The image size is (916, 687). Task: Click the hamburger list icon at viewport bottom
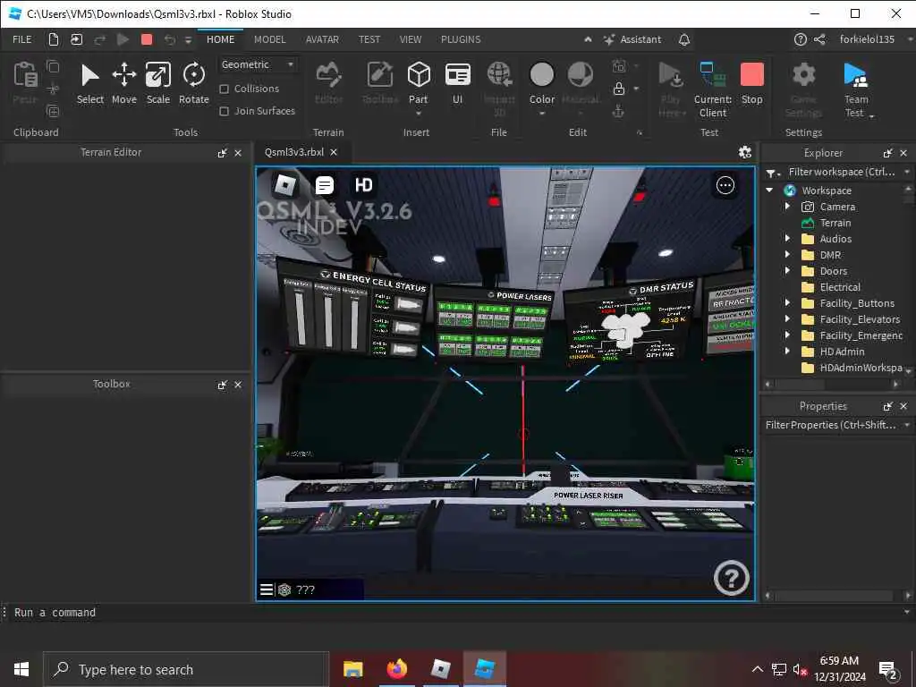[266, 589]
